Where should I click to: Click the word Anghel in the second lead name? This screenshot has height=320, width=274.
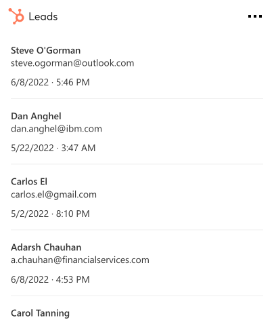(x=46, y=117)
